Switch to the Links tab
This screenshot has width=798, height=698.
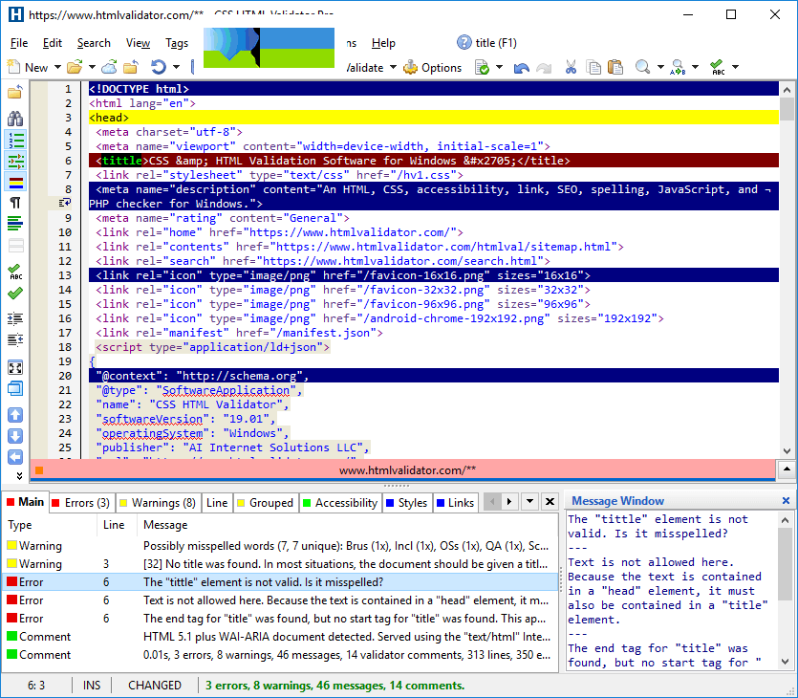tap(456, 503)
